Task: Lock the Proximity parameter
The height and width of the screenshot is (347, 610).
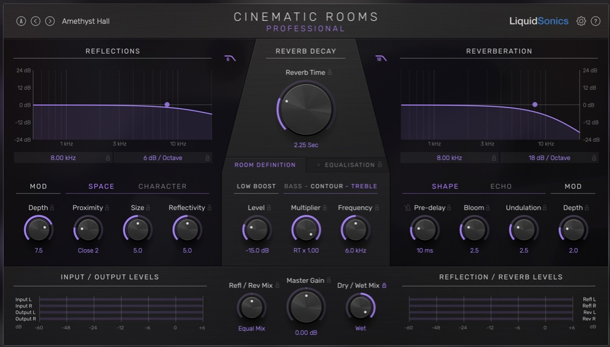Action: click(107, 208)
